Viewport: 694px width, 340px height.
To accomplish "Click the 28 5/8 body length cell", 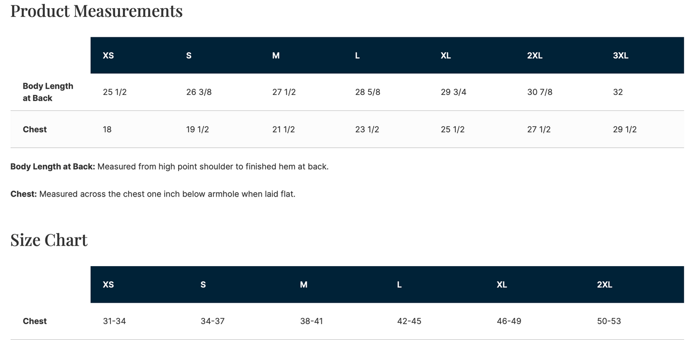I will pos(367,92).
